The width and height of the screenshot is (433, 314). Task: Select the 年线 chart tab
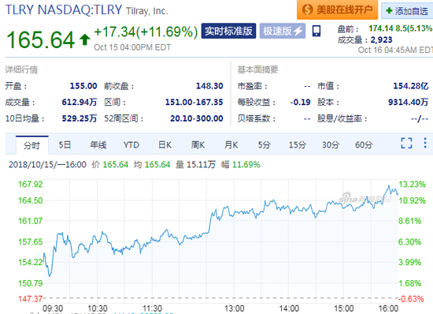click(98, 144)
